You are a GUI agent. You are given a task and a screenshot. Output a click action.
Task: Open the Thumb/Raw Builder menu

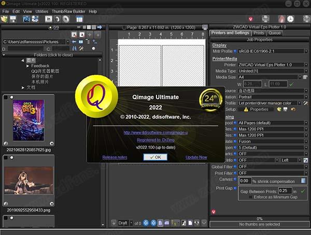tap(68, 11)
